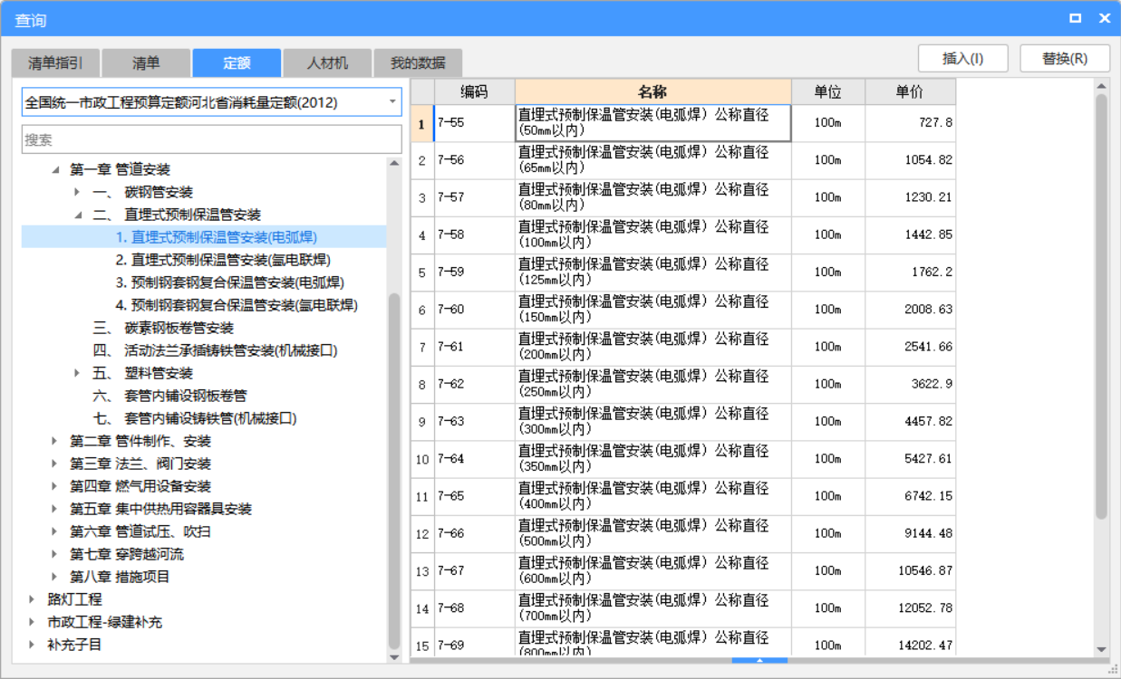Click the 单位 column header
The image size is (1121, 679).
pyautogui.click(x=828, y=91)
